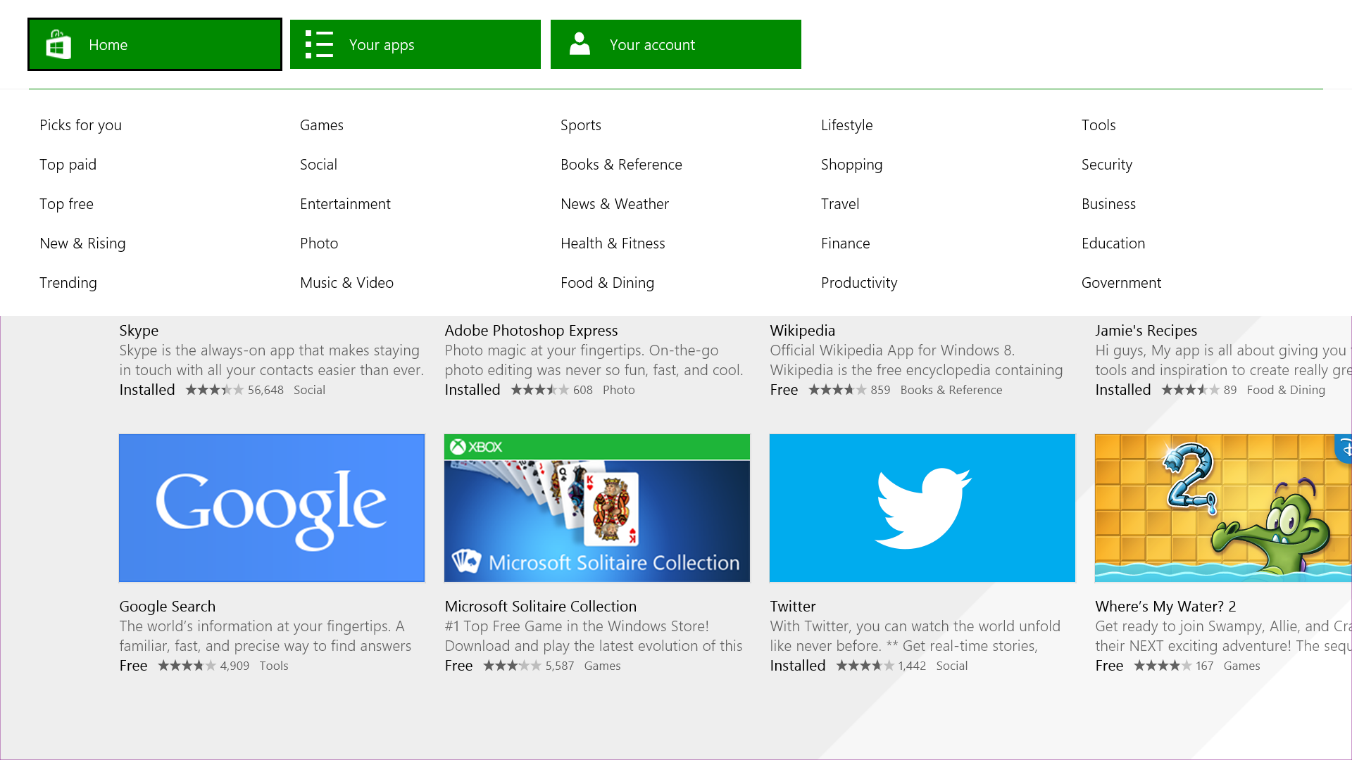Click the Windows Store bag icon on Home

(58, 45)
